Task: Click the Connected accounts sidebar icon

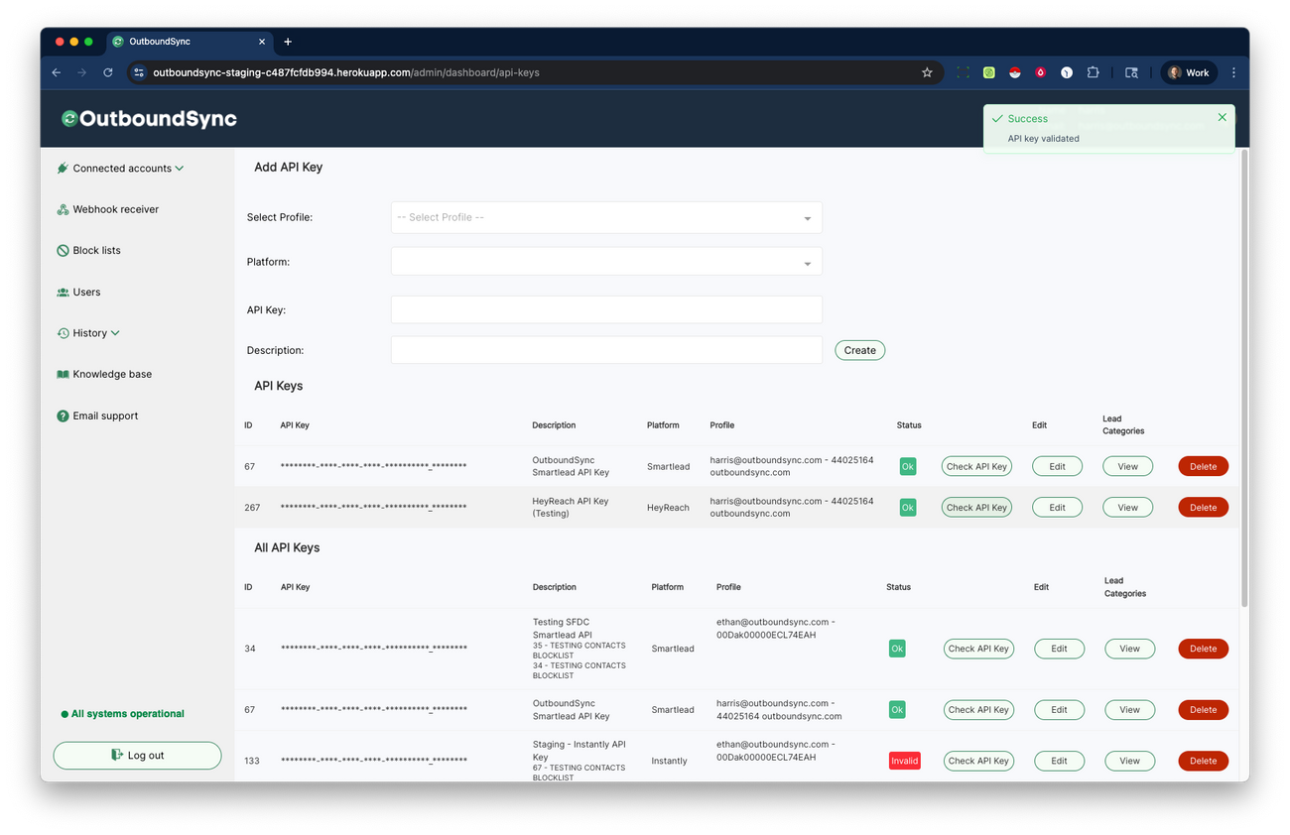Action: [62, 168]
